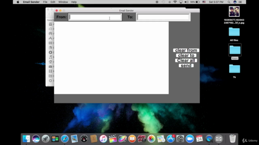Click the AirPlay display icon in menu bar
This screenshot has width=259, height=145.
181,2
